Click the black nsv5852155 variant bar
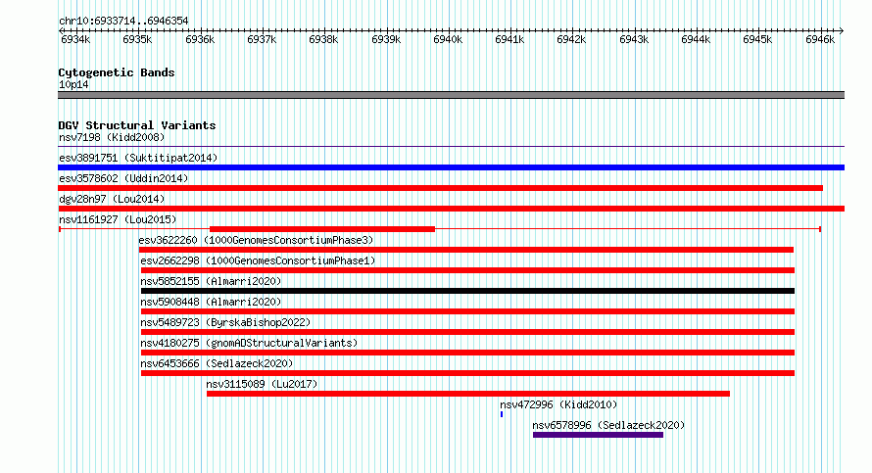 pos(467,291)
